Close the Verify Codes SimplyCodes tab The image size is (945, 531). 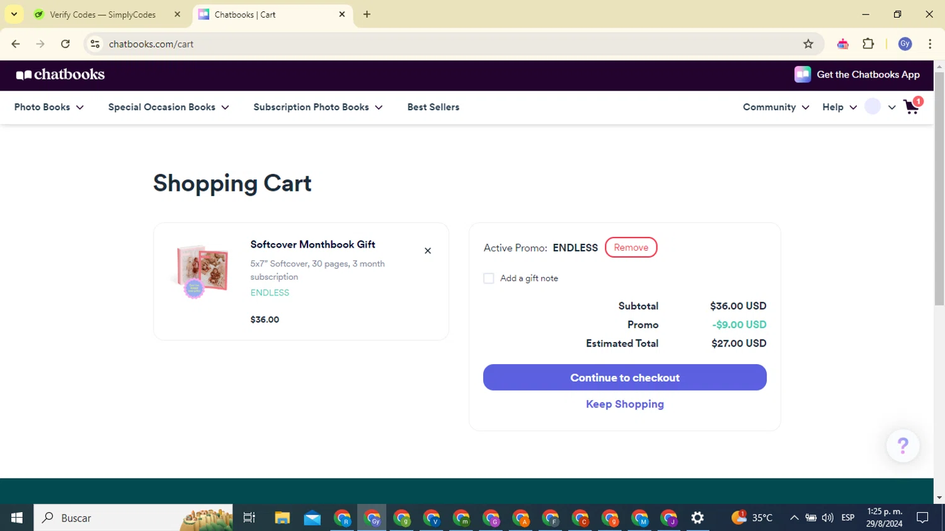(x=177, y=14)
